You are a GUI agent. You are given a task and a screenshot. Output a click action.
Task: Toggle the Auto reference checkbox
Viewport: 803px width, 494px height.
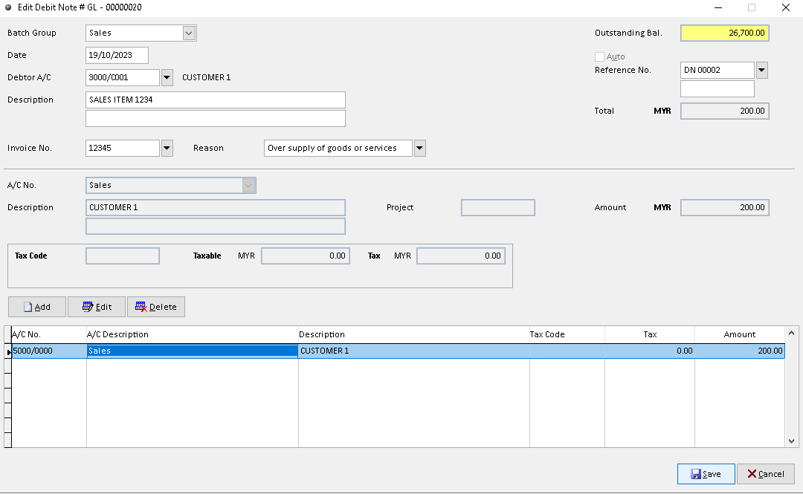(600, 56)
